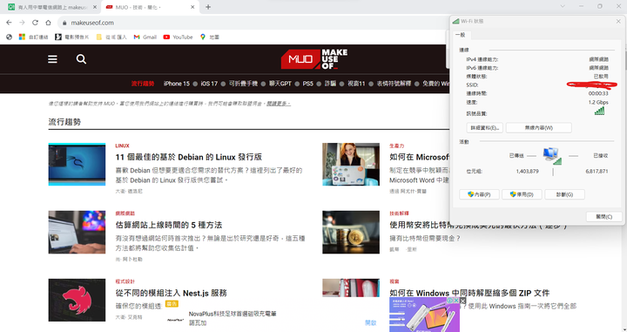Click the 00:00:33 connection duration value
Viewport: 627px width, 332px height.
598,93
